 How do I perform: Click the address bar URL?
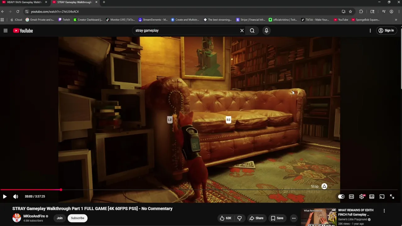pyautogui.click(x=55, y=12)
